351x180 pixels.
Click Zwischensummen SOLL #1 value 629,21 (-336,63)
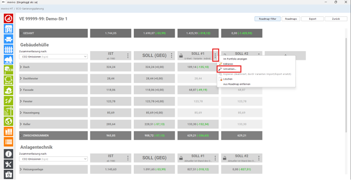pos(198,135)
